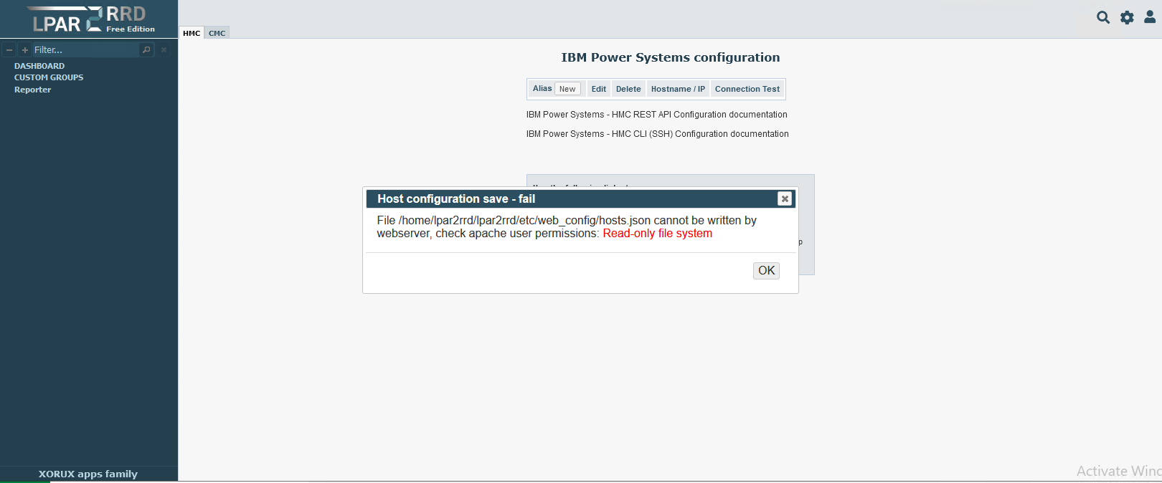Viewport: 1162px width, 483px height.
Task: Click the New button beside Alias
Action: pos(567,89)
